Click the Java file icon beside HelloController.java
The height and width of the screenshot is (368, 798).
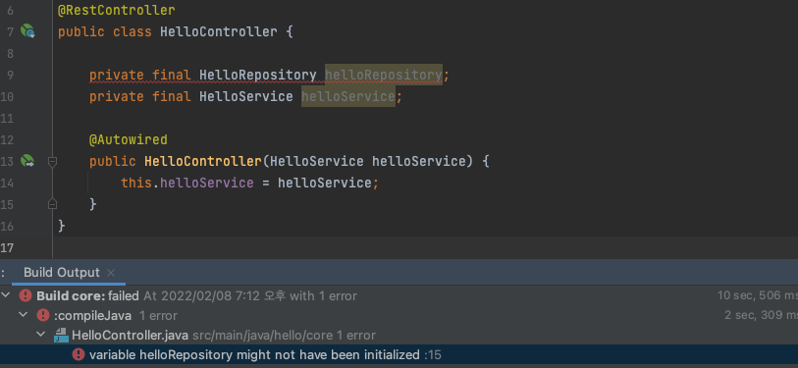[x=61, y=335]
